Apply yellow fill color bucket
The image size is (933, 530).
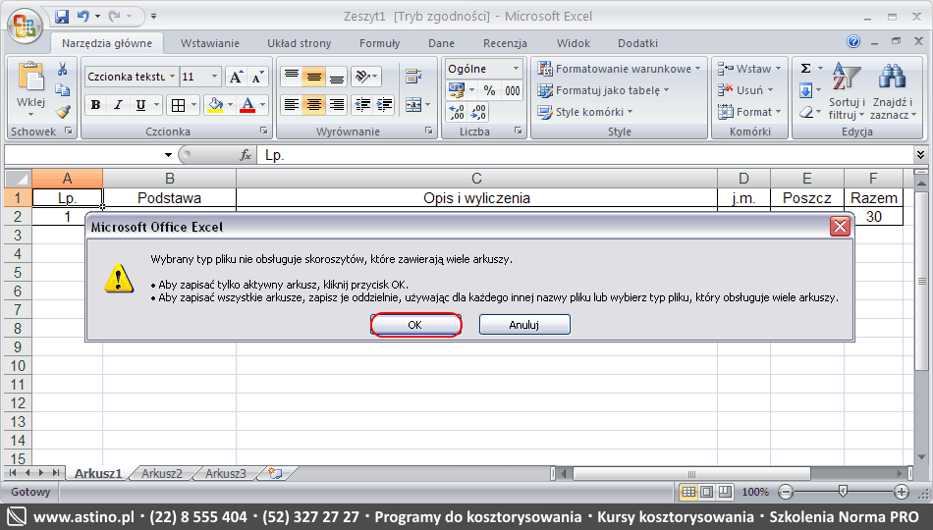click(215, 105)
